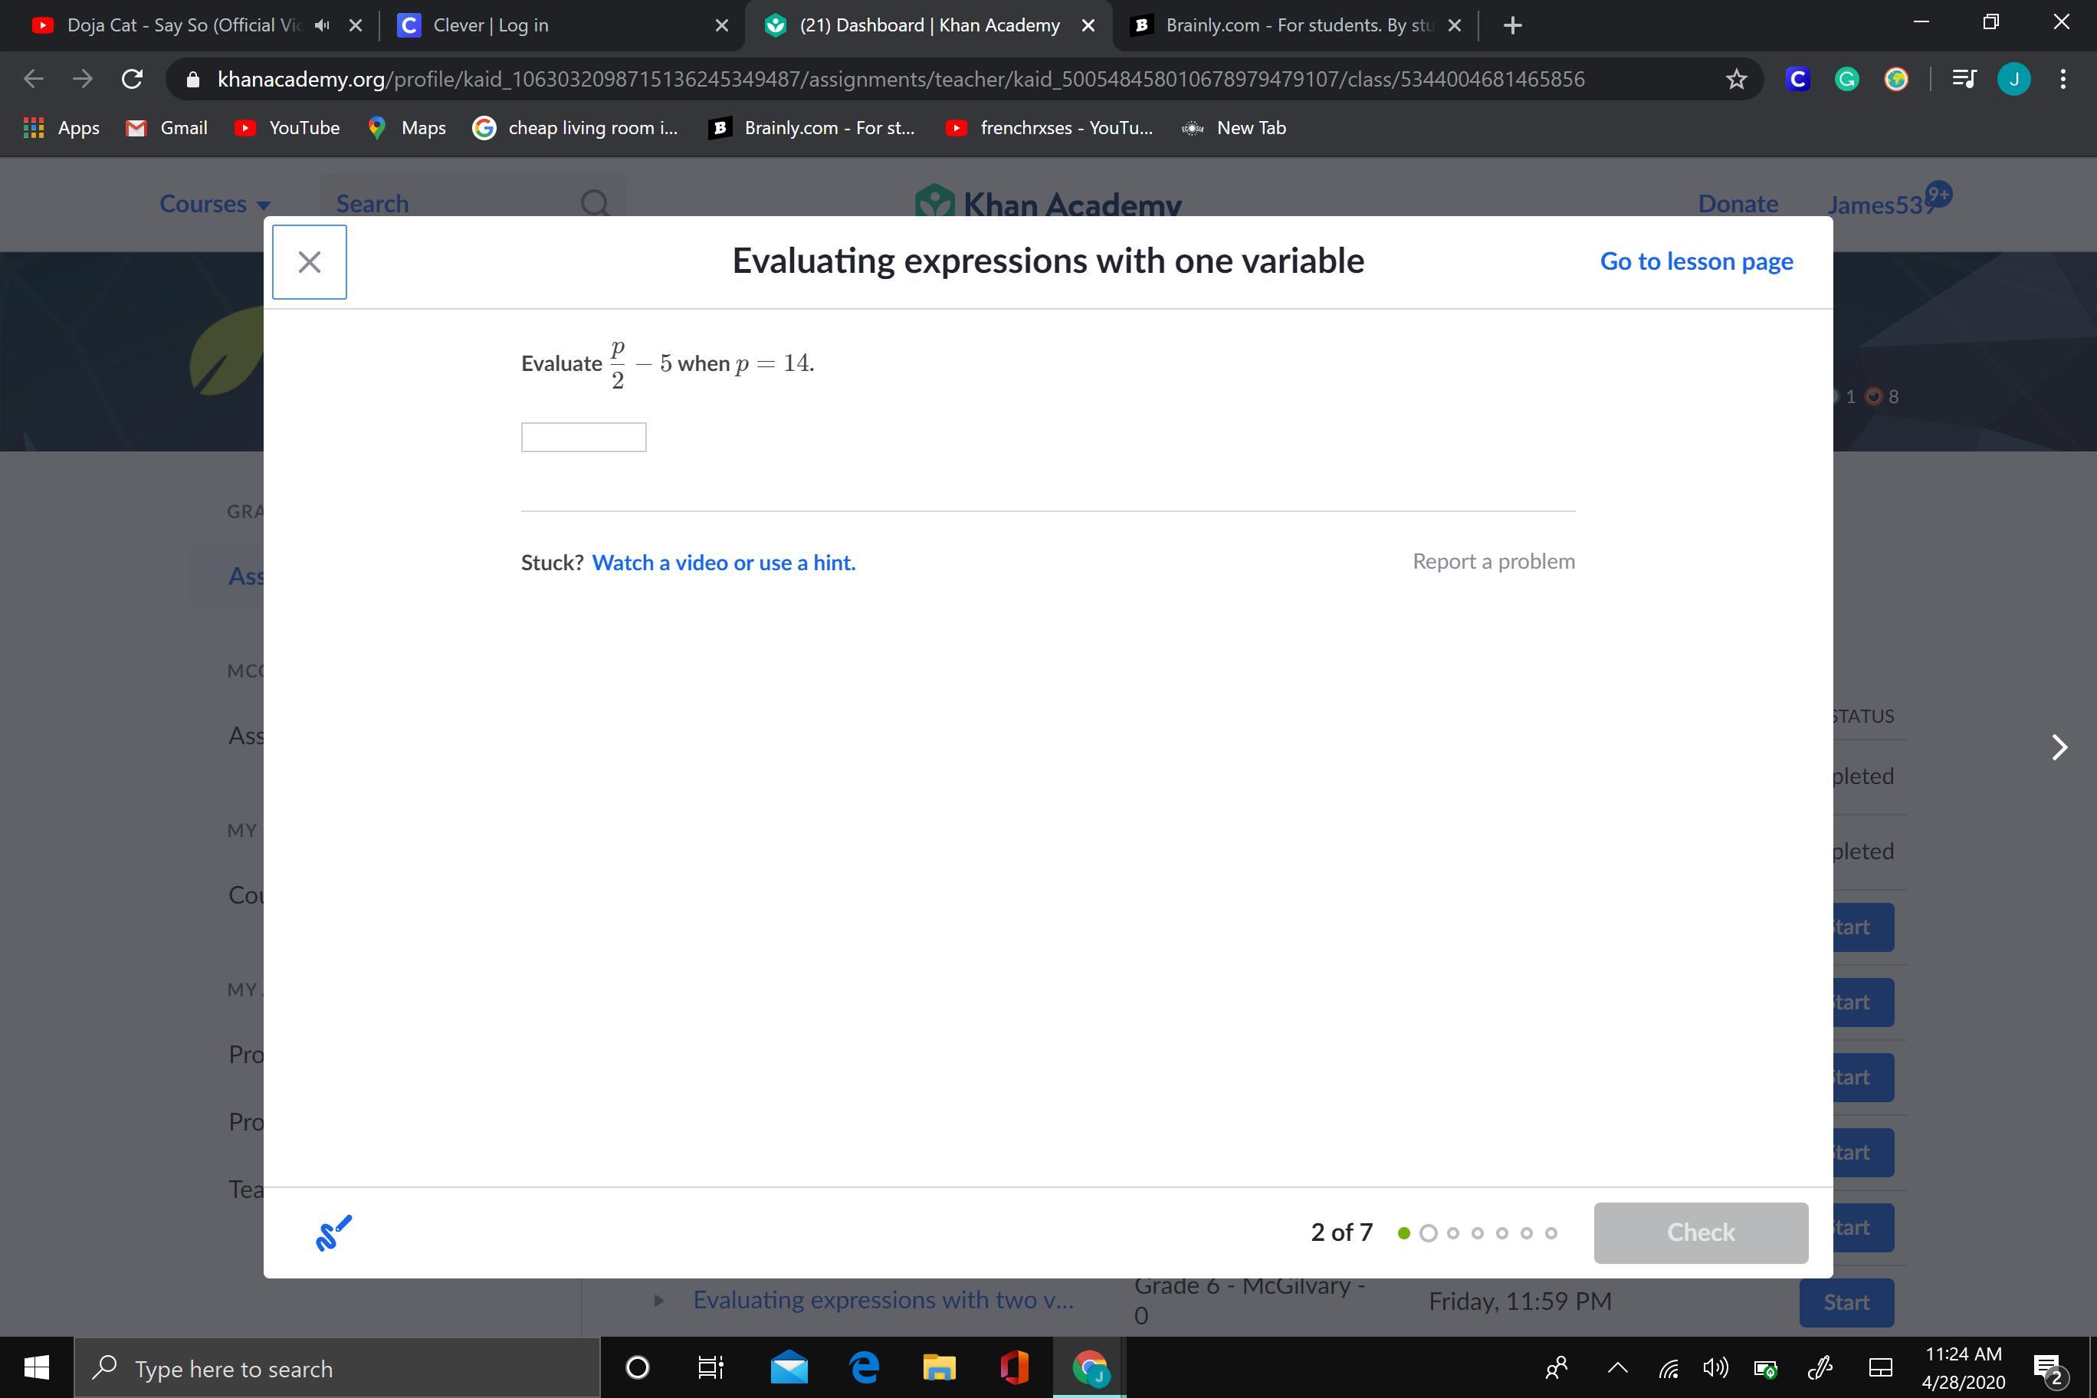Image resolution: width=2097 pixels, height=1398 pixels.
Task: Open the media control toolbar icon
Action: coord(1964,80)
